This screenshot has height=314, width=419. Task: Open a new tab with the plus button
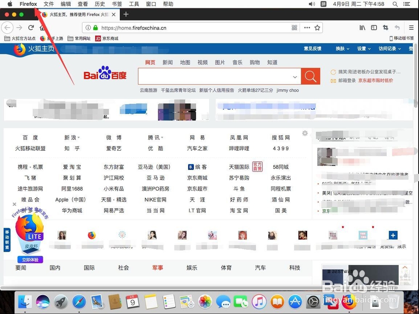pos(126,14)
